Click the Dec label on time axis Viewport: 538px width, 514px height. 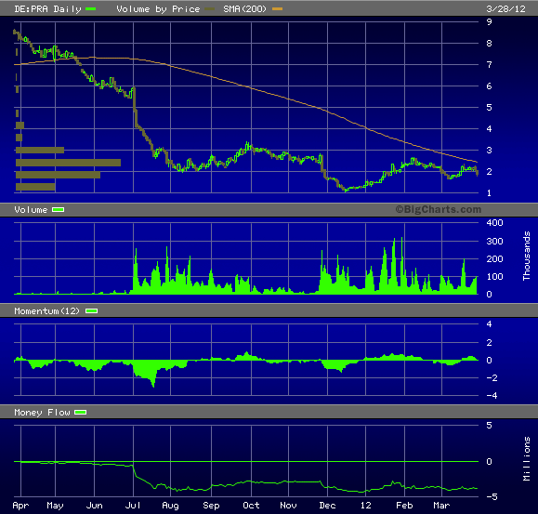tap(327, 506)
